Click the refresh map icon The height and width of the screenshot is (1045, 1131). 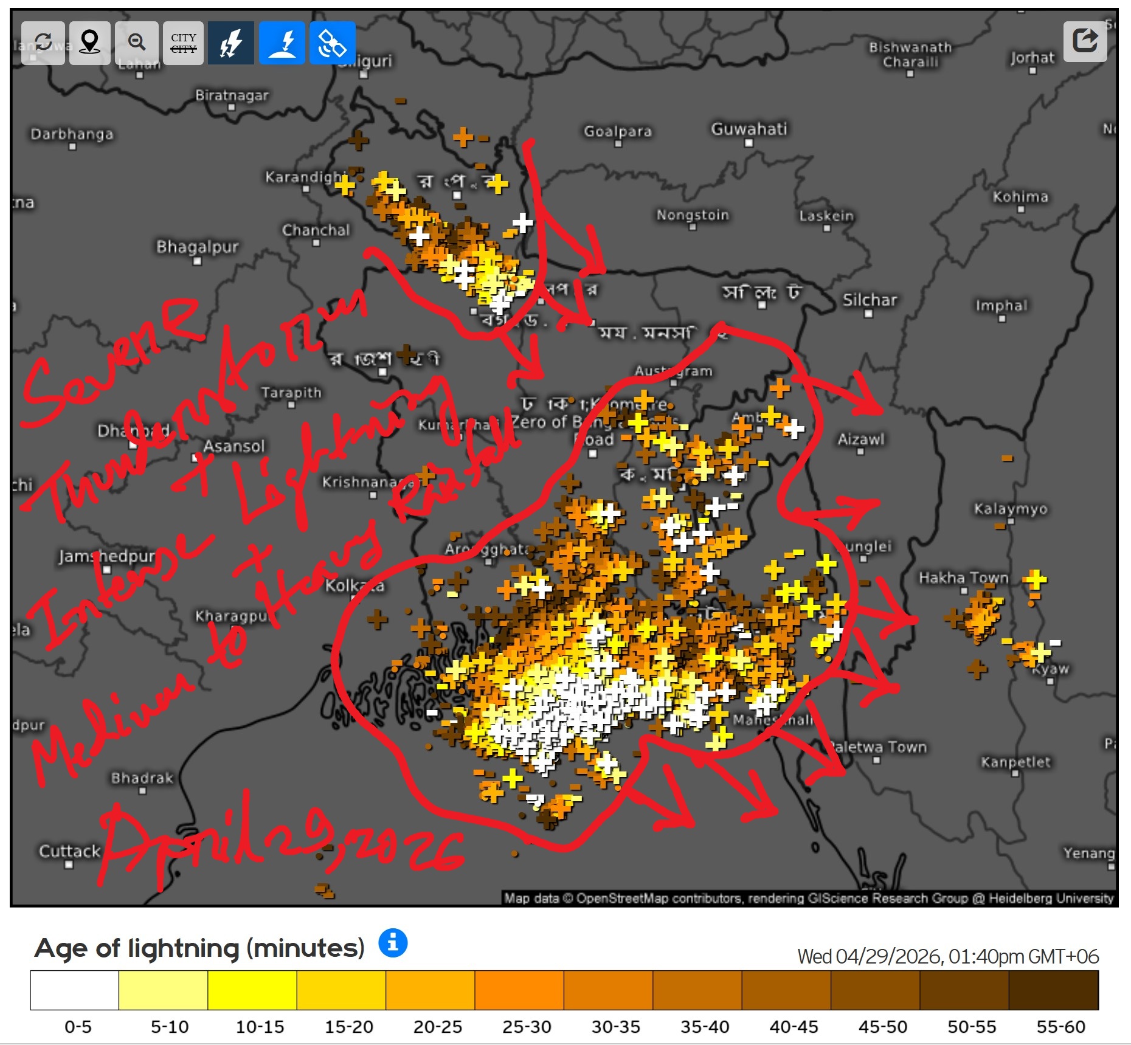coord(43,43)
